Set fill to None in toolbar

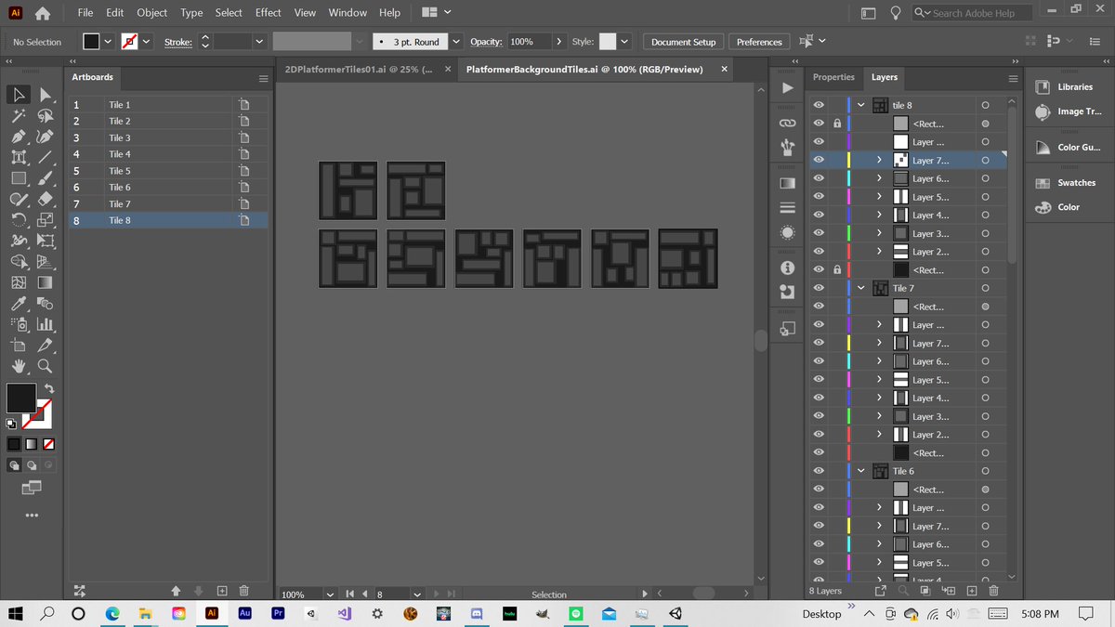point(48,443)
